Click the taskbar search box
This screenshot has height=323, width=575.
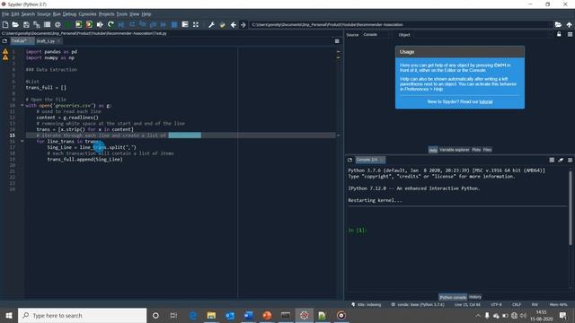click(82, 315)
